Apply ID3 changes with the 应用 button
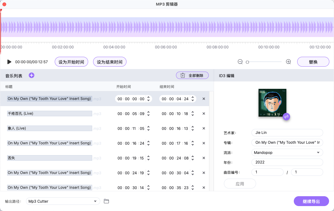 pos(240,183)
